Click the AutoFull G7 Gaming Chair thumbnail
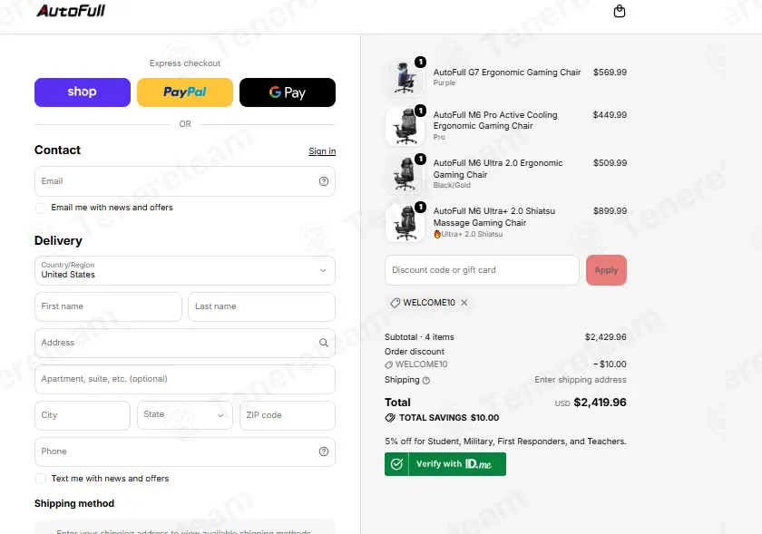 (405, 78)
